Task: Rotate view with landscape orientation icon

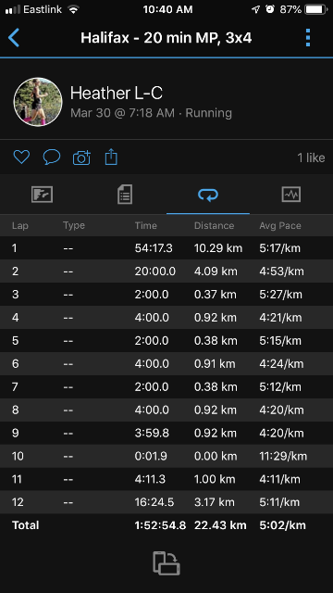Action: (x=166, y=563)
